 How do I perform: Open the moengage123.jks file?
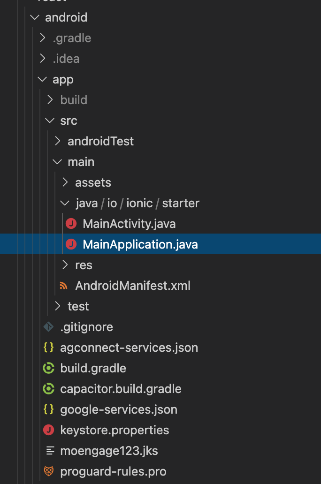[109, 451]
